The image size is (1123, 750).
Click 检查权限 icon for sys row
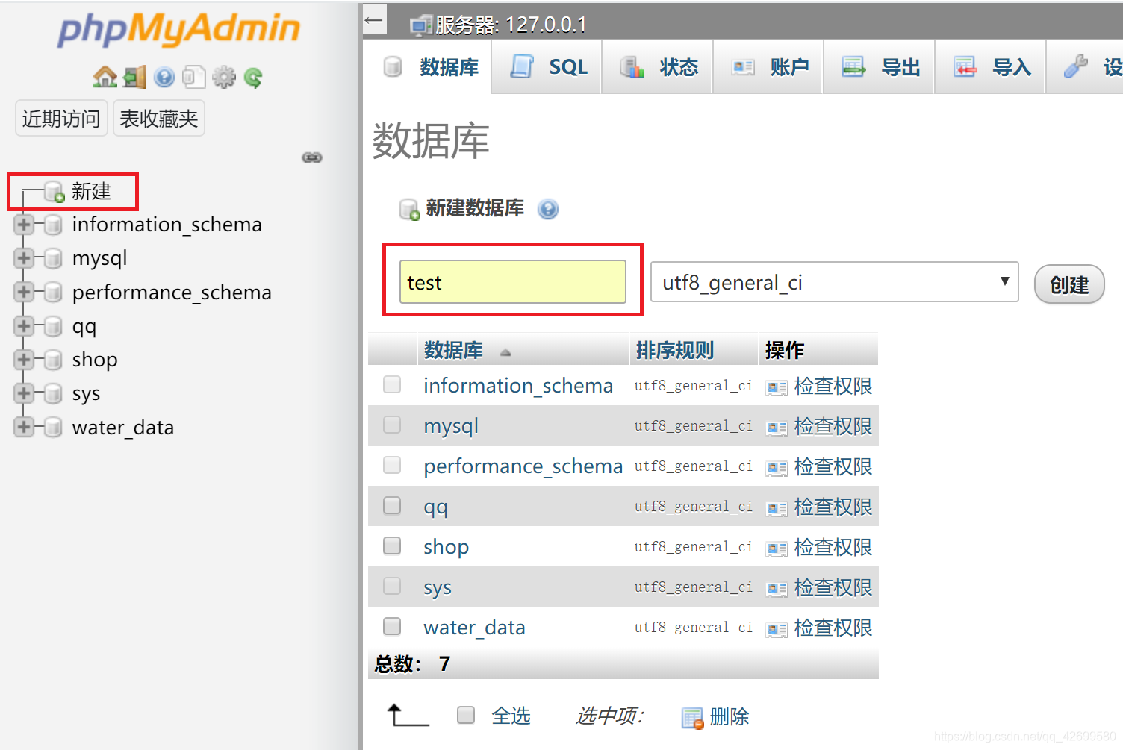pyautogui.click(x=777, y=589)
